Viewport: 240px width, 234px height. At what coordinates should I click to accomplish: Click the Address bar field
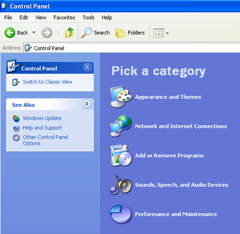(131, 48)
